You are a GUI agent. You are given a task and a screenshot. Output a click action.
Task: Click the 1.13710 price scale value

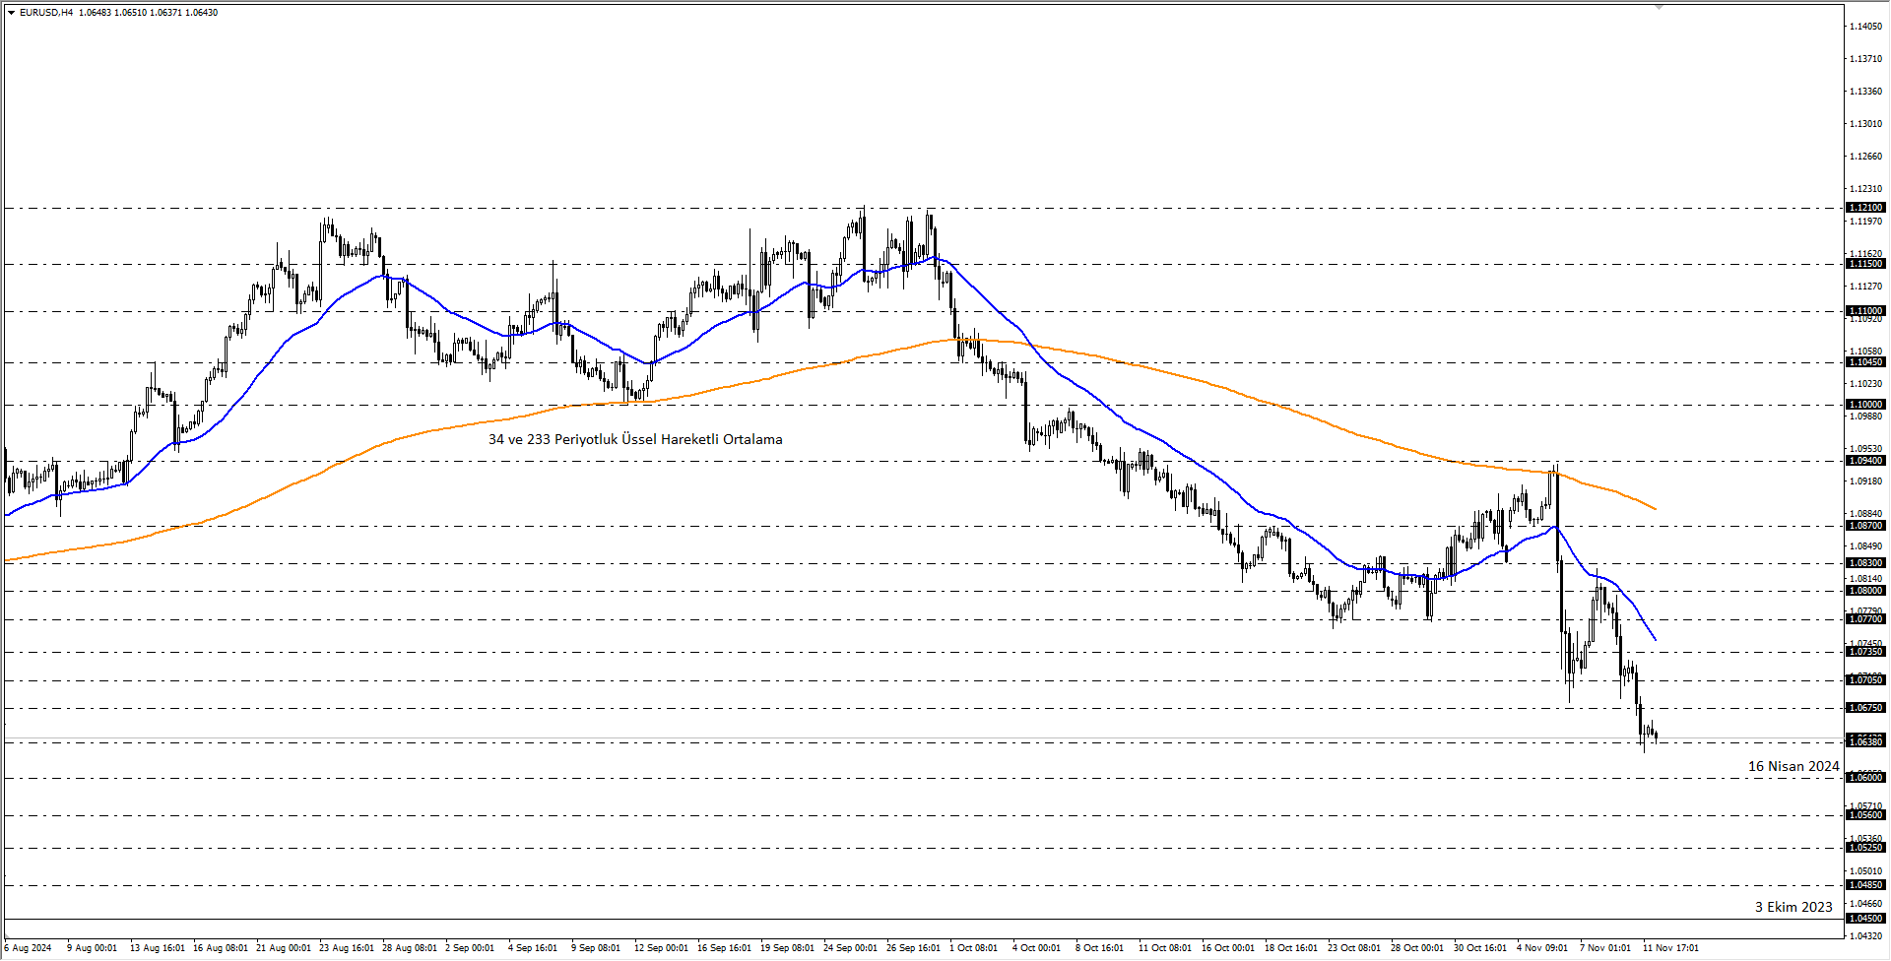1865,59
